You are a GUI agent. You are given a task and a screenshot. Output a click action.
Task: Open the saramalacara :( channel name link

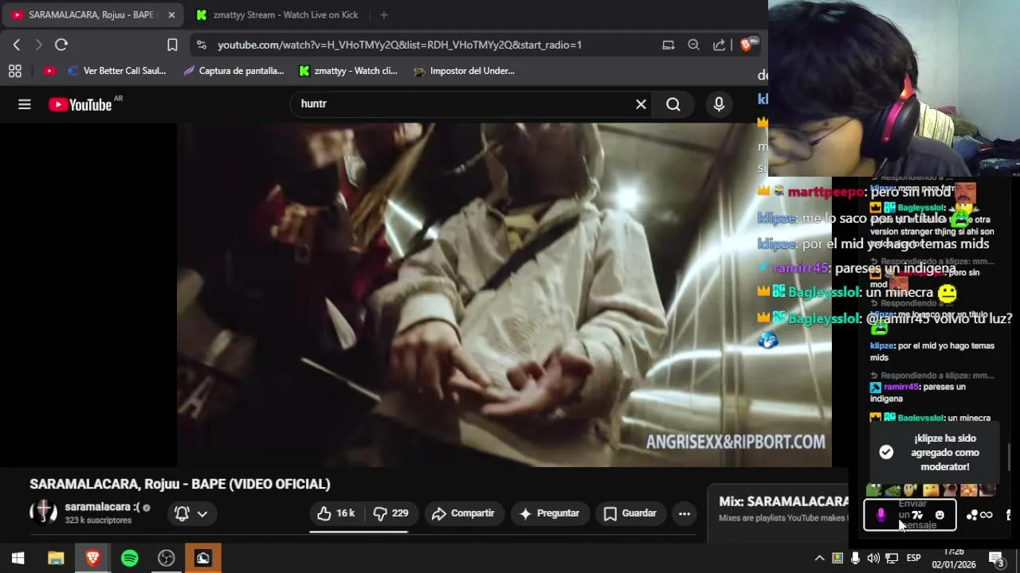click(102, 507)
